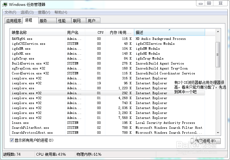Sort by 用户名 column header
Viewport: 230px width, 160px height.
tap(75, 32)
